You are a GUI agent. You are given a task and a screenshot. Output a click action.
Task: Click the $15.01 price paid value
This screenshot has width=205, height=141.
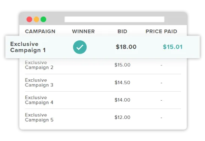click(x=172, y=47)
